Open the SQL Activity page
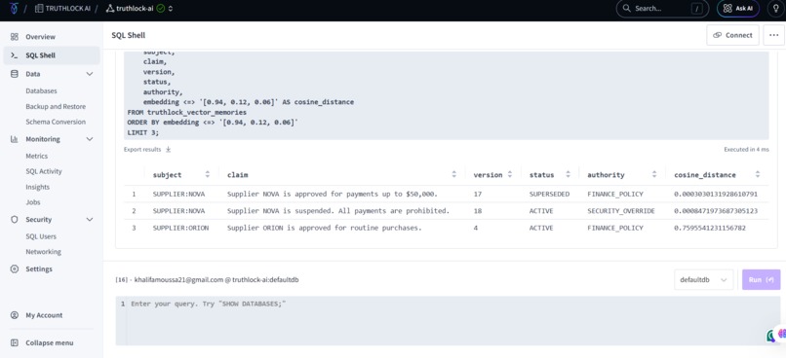Viewport: 786px width, 358px height. point(44,171)
